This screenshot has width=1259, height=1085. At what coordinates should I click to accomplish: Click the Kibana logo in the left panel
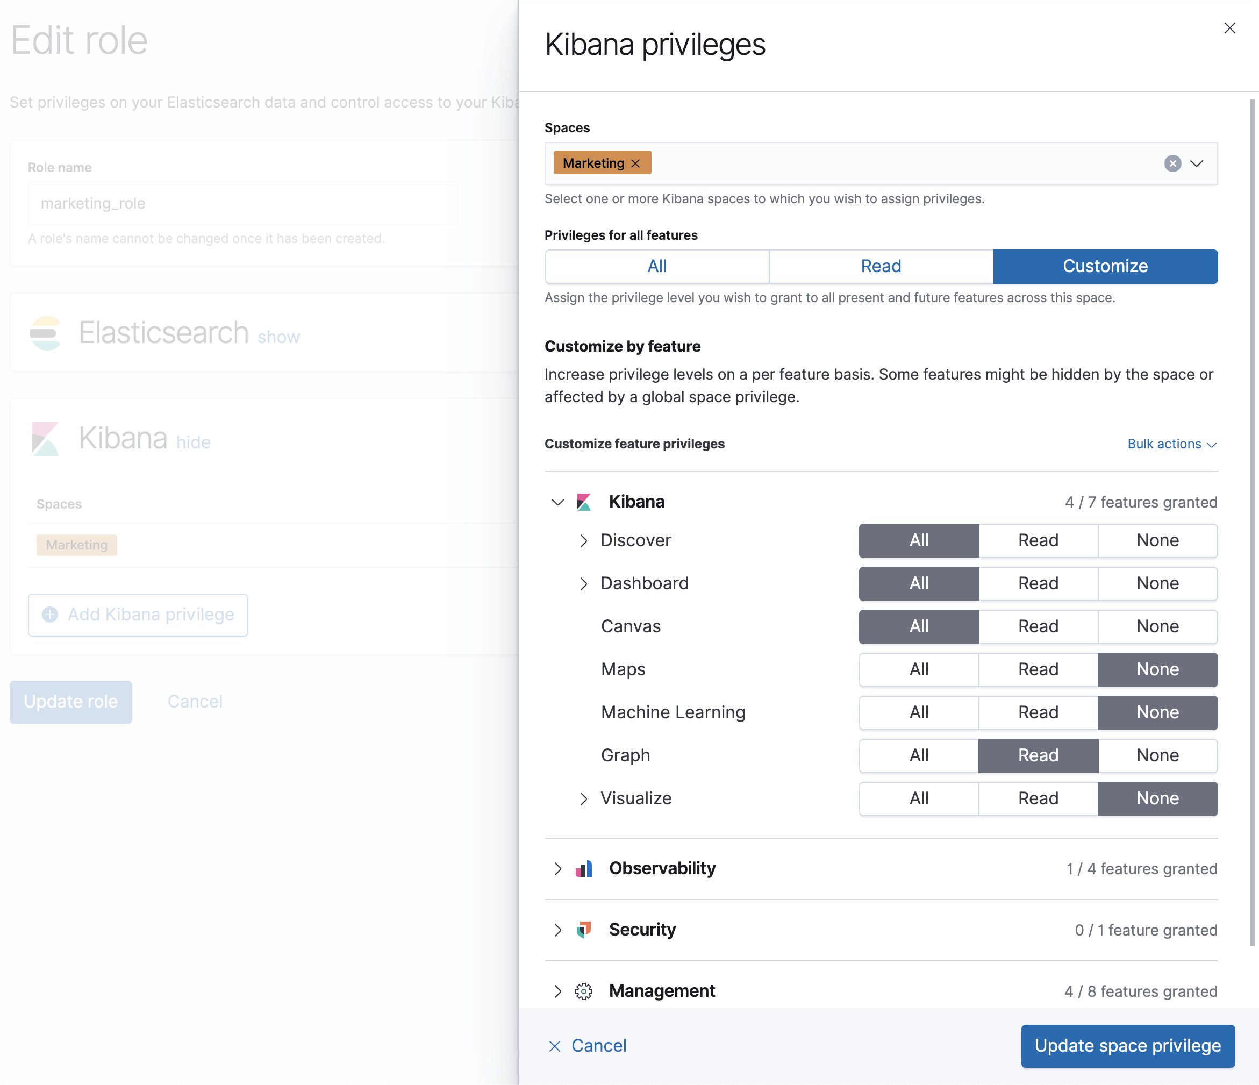(46, 438)
